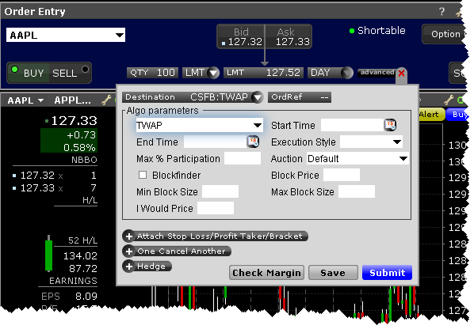474x329 pixels.
Task: Enable the Blockfinder checkbox
Action: pos(143,175)
